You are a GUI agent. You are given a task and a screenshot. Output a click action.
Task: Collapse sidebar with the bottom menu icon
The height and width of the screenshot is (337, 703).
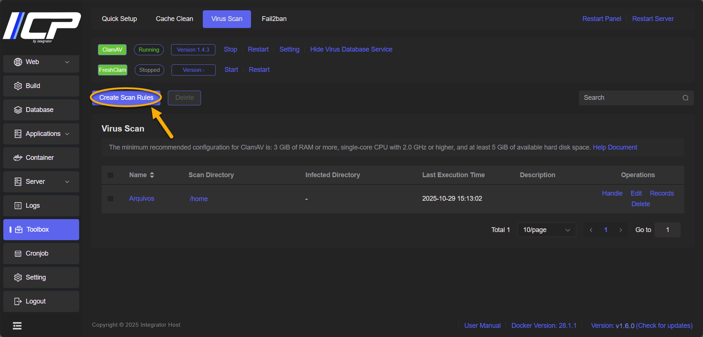(x=17, y=326)
